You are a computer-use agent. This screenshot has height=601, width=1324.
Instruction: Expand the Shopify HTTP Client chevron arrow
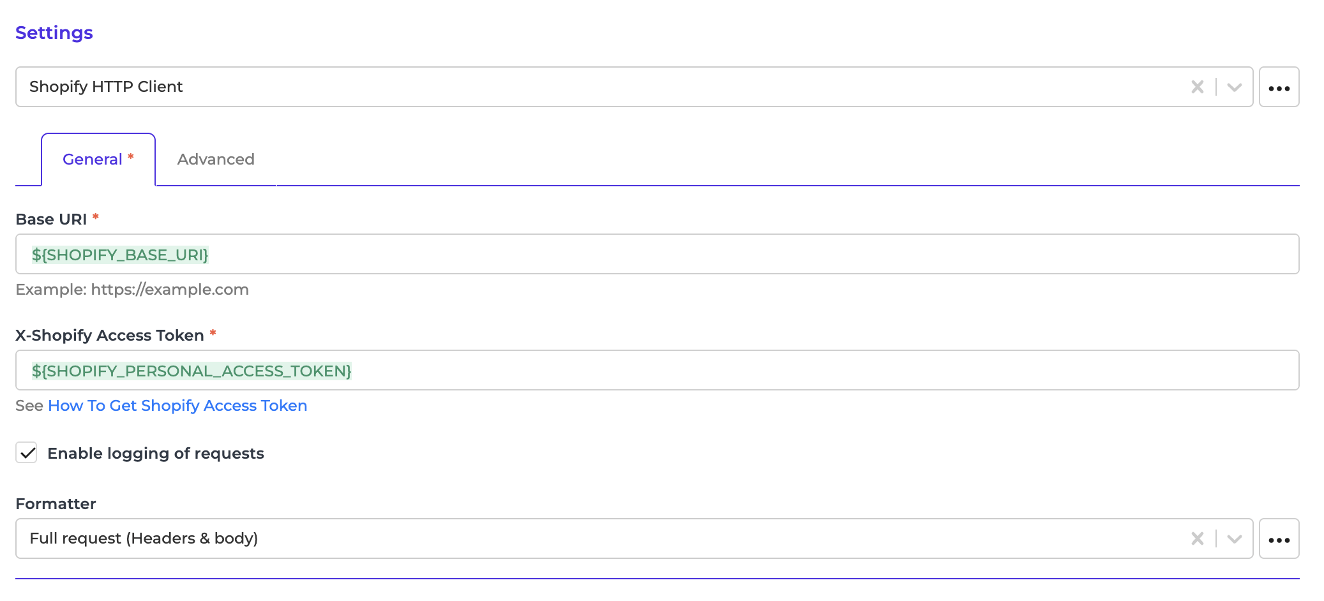click(1234, 87)
